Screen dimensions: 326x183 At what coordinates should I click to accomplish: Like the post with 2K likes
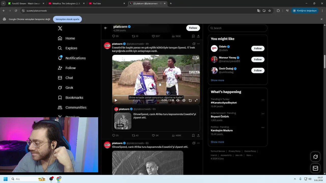(x=155, y=135)
